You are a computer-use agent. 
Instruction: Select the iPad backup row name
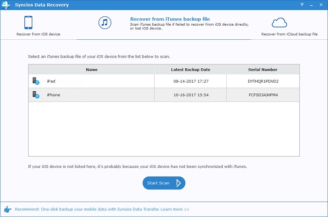51,81
